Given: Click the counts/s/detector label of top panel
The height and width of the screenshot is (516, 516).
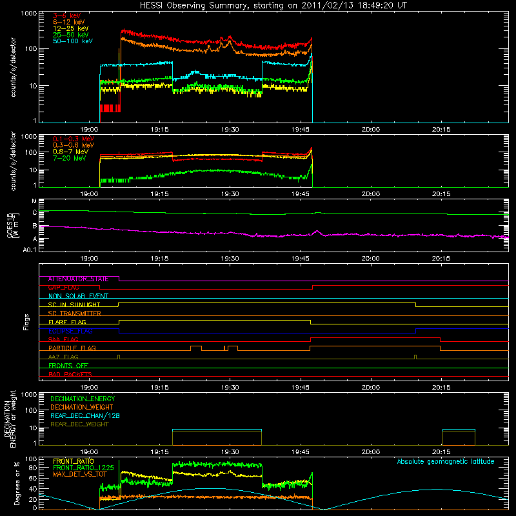Looking at the screenshot, I should click(13, 67).
